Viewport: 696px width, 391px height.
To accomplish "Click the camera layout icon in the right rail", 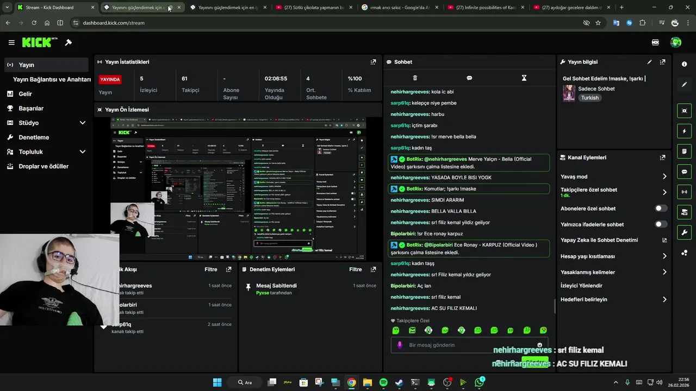I will [684, 212].
